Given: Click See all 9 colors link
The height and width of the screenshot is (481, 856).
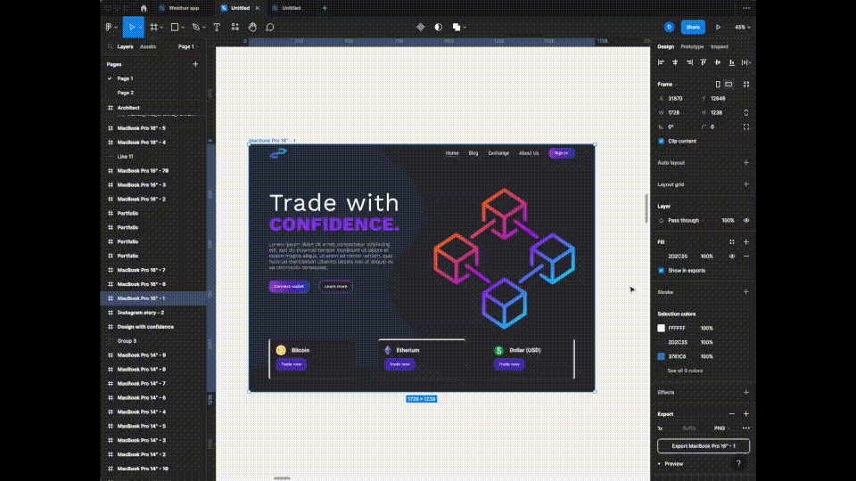Looking at the screenshot, I should (x=685, y=371).
